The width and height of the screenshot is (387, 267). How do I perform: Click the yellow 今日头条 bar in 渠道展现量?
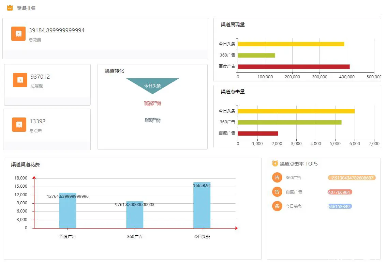[291, 44]
